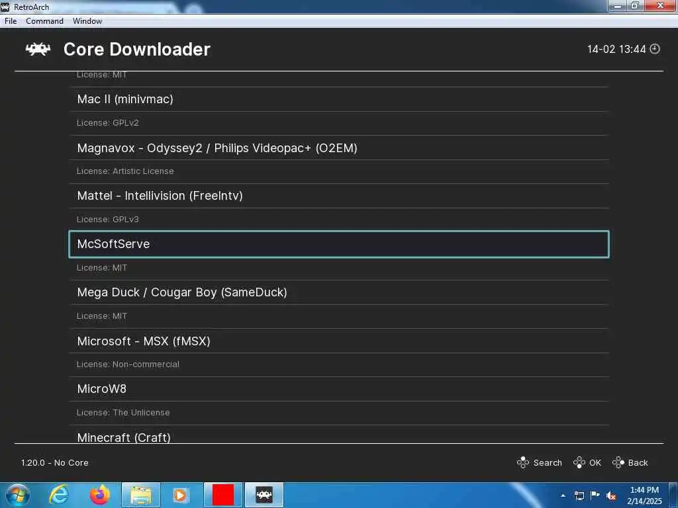Open Windows Explorer folder in taskbar
This screenshot has height=508, width=678.
pos(141,495)
